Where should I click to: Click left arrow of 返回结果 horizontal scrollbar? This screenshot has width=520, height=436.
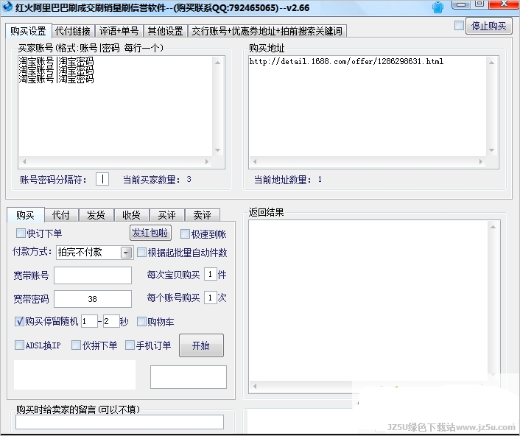[255, 386]
